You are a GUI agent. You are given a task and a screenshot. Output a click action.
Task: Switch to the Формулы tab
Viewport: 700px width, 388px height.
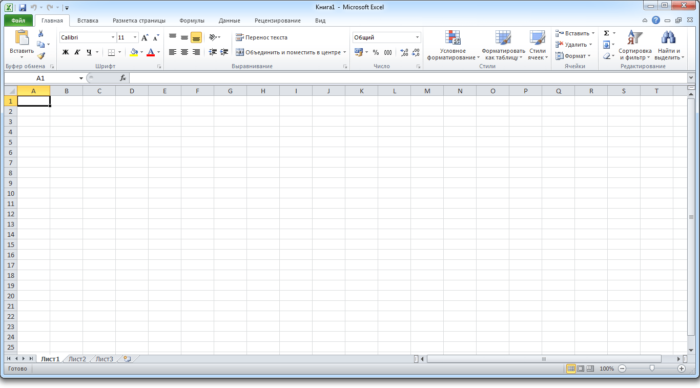point(192,21)
